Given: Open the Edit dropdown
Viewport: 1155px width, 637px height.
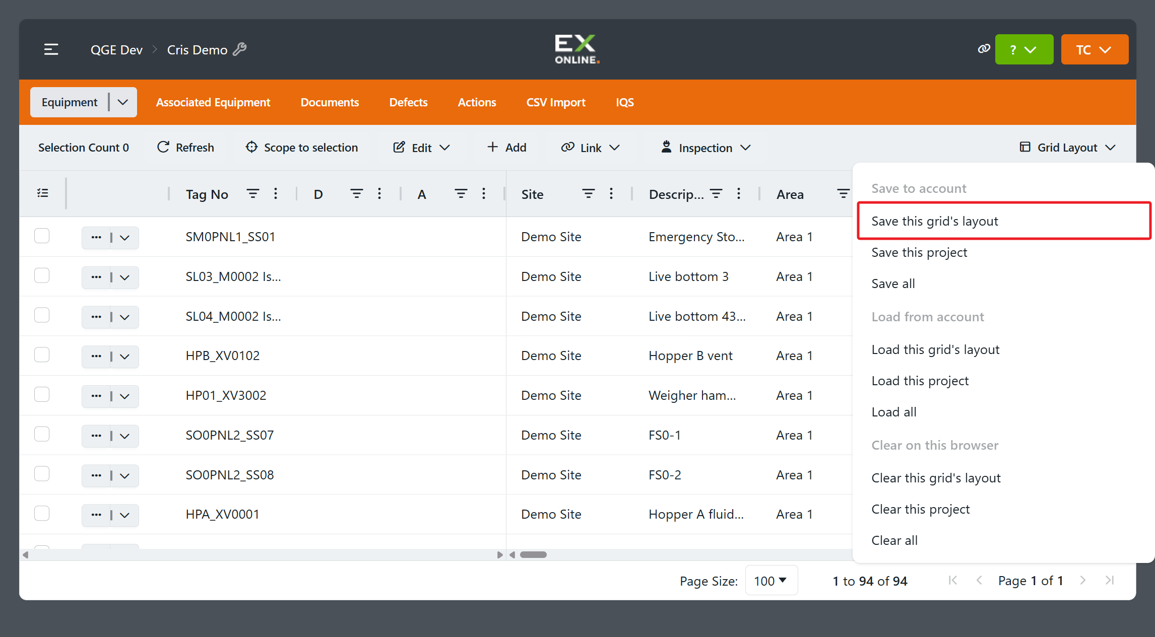Looking at the screenshot, I should 421,148.
